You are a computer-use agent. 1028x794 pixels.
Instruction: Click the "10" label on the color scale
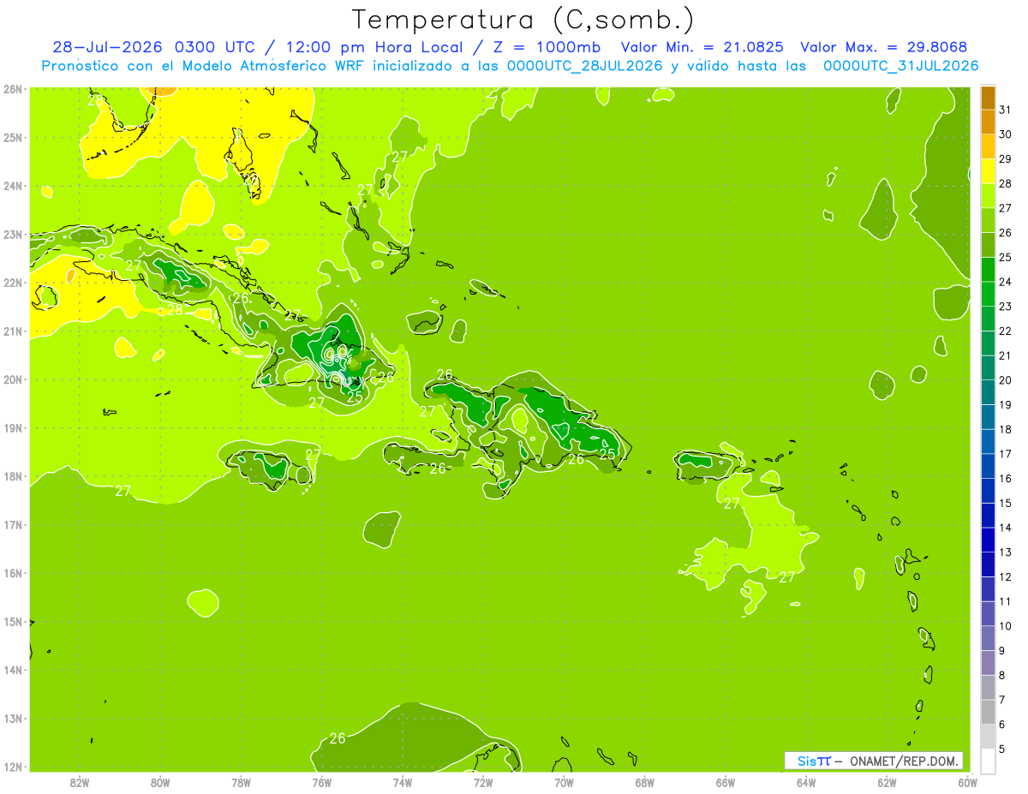click(x=1005, y=626)
